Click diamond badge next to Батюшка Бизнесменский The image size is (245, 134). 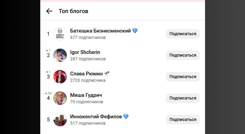(135, 31)
